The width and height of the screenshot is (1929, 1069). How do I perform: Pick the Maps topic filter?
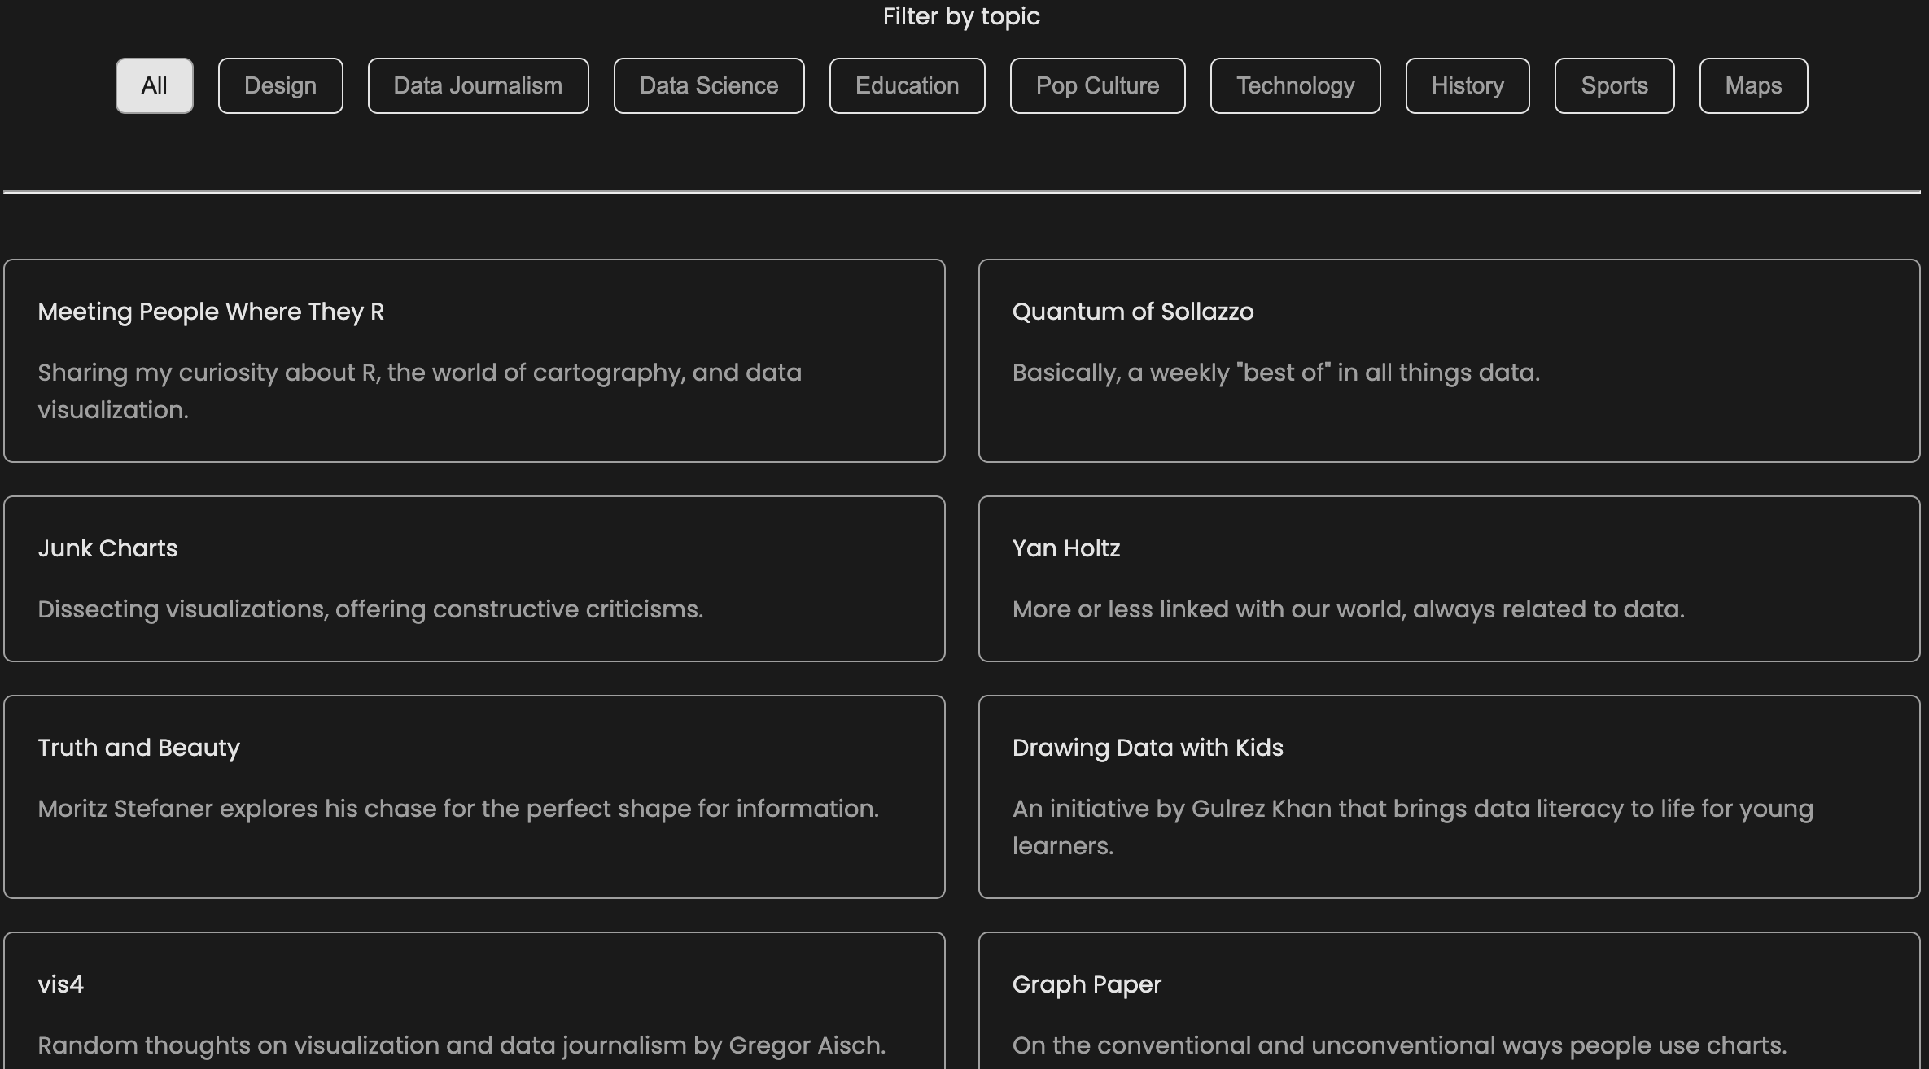pos(1754,85)
